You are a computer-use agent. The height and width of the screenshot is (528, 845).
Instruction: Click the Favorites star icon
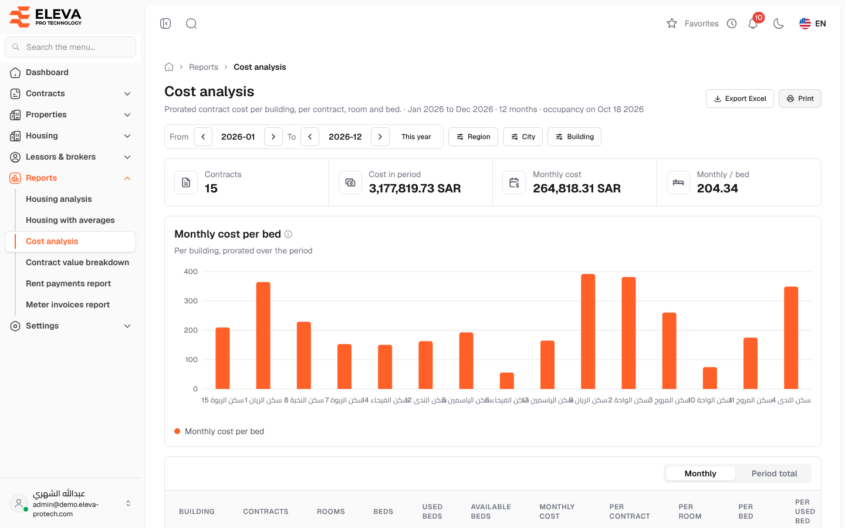672,23
